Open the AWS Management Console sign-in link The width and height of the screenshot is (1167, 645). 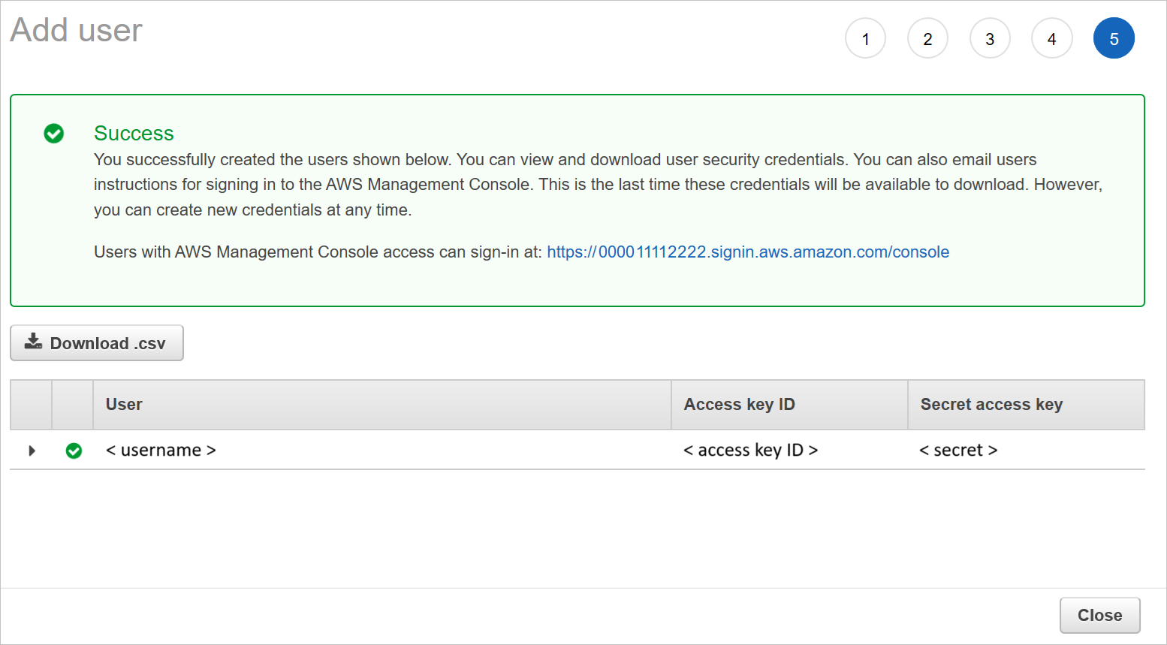[748, 252]
